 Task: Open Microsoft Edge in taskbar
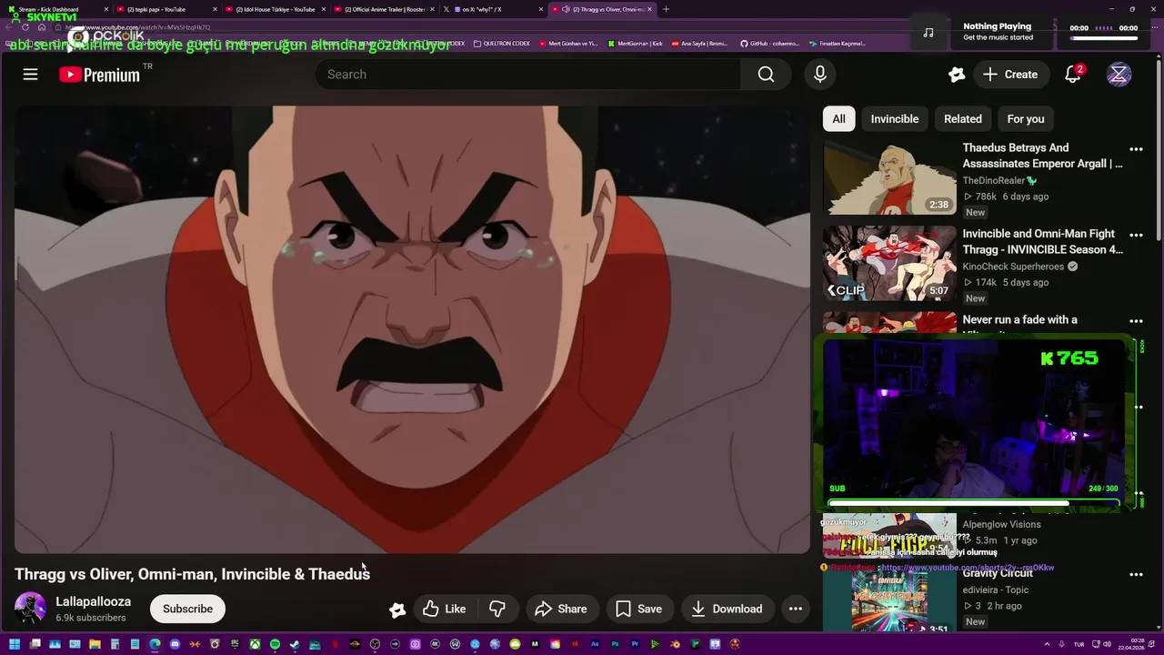pos(155,645)
